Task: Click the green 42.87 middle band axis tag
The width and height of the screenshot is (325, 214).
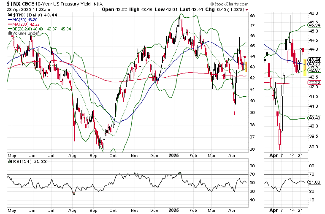Action: click(x=314, y=70)
